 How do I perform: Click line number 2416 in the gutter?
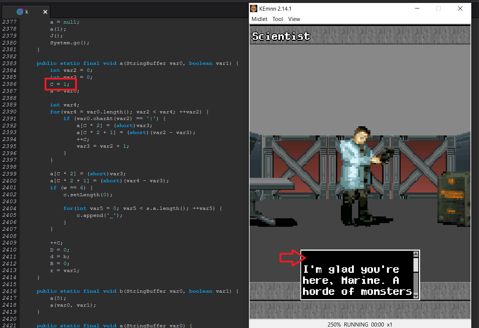tap(9, 291)
